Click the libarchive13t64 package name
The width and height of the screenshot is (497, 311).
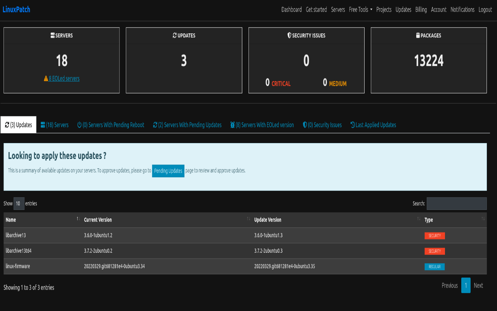(x=19, y=251)
